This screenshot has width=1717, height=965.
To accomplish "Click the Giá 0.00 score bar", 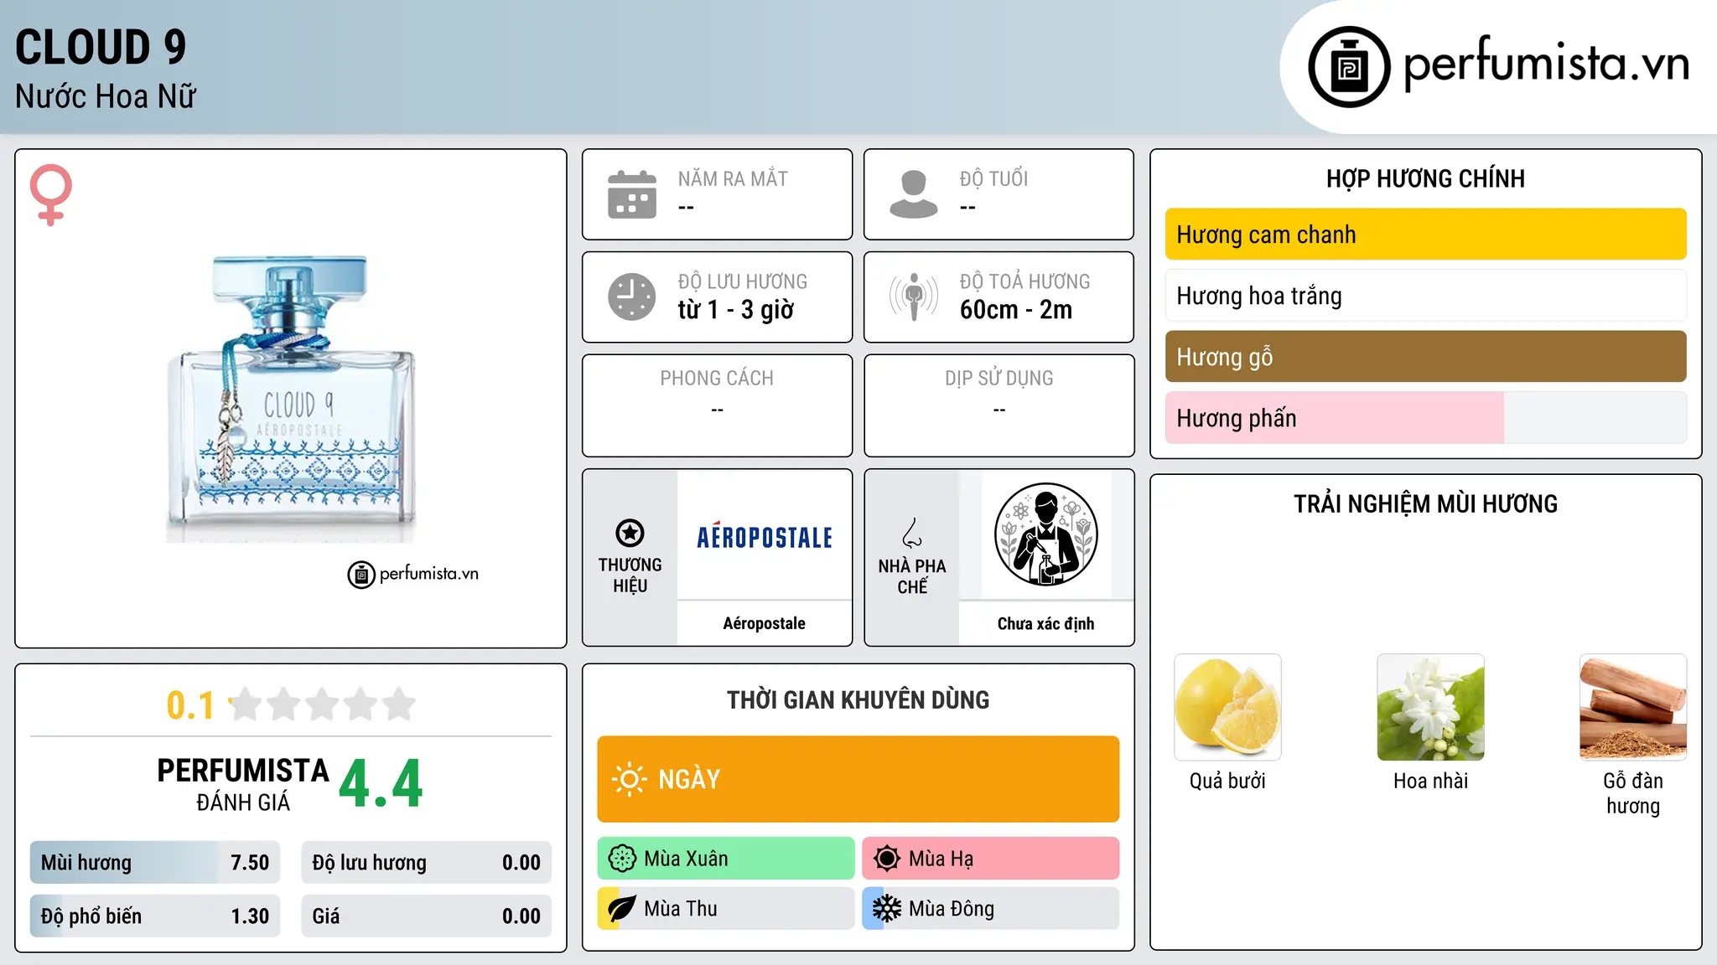I will coord(426,916).
